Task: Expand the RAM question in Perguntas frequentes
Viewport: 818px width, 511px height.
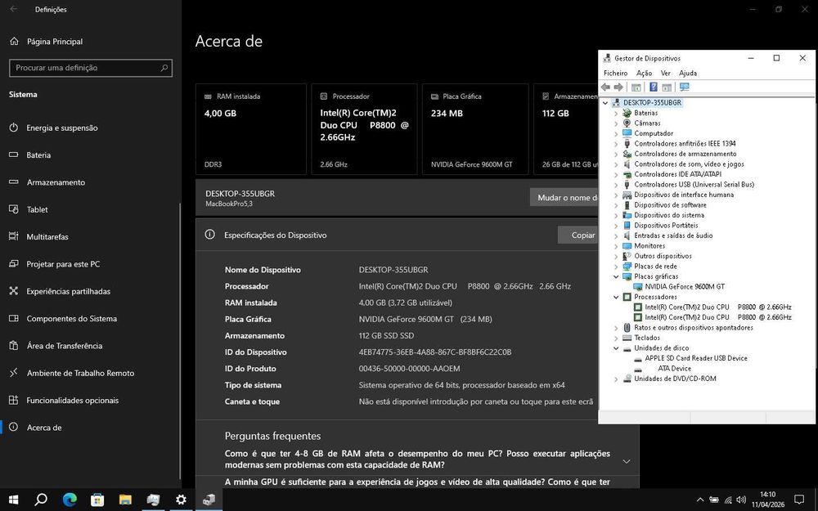Action: tap(627, 461)
